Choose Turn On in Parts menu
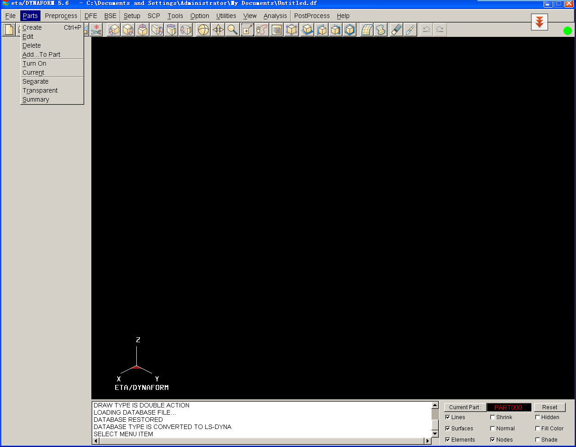The height and width of the screenshot is (447, 576). coord(52,63)
